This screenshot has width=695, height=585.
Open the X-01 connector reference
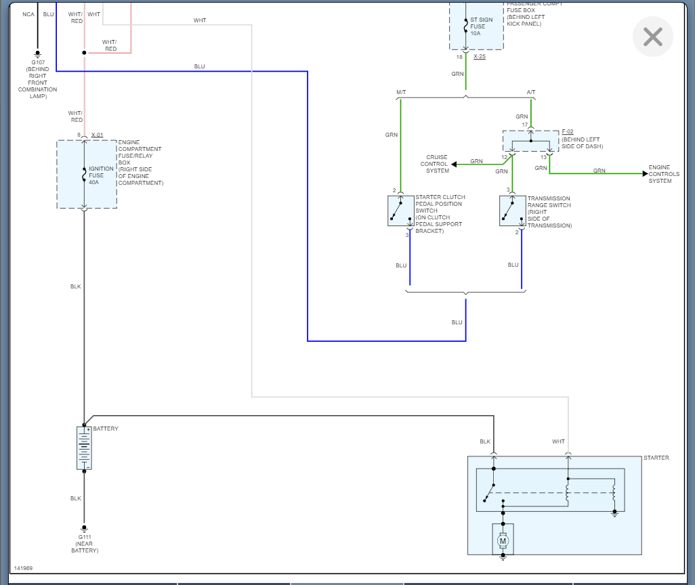click(x=97, y=135)
